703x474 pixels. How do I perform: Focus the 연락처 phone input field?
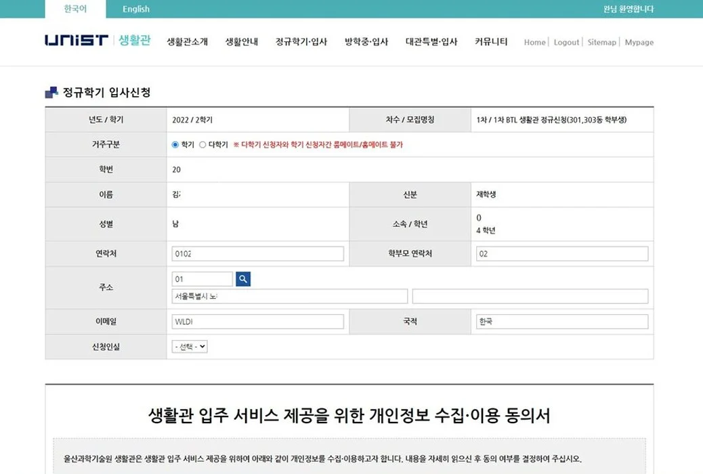point(258,254)
